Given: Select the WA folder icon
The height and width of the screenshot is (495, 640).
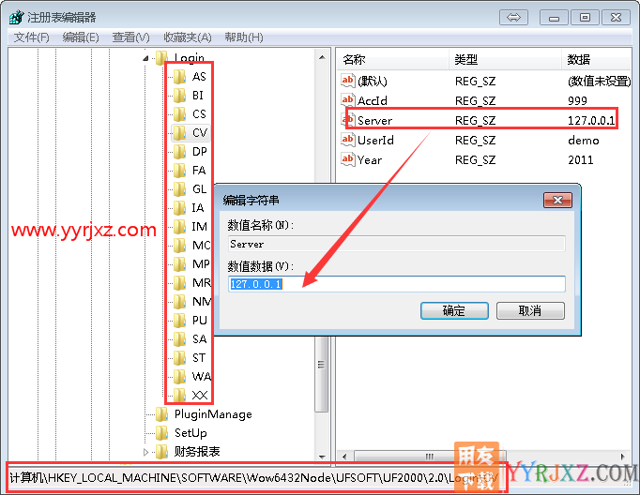Looking at the screenshot, I should point(179,376).
